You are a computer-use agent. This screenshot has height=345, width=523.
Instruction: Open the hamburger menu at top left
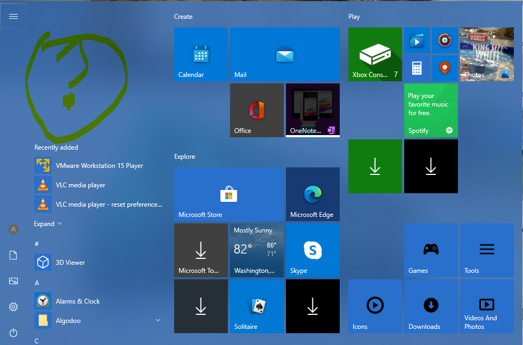coord(13,16)
